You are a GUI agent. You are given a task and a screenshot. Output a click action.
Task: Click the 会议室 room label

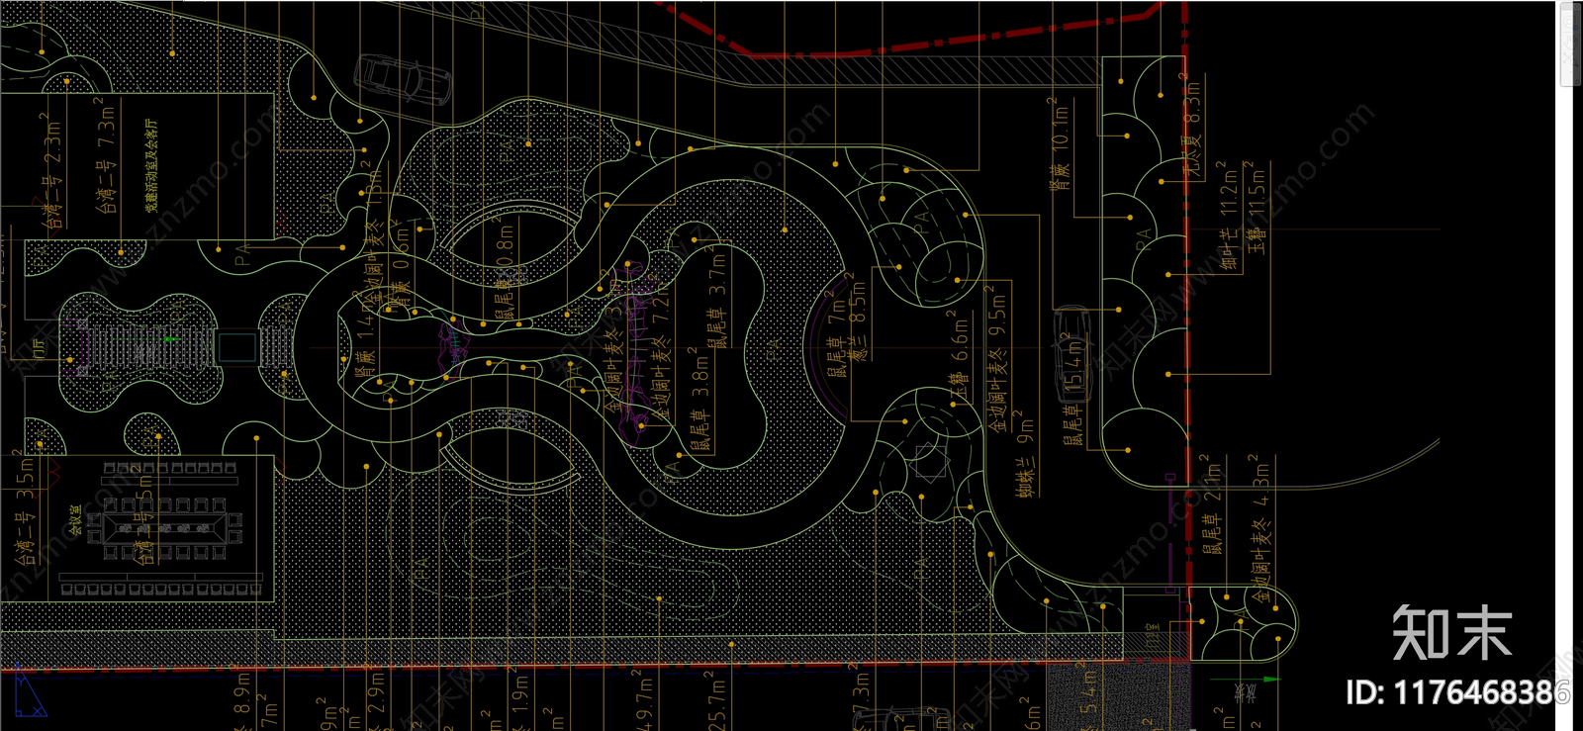click(x=76, y=521)
